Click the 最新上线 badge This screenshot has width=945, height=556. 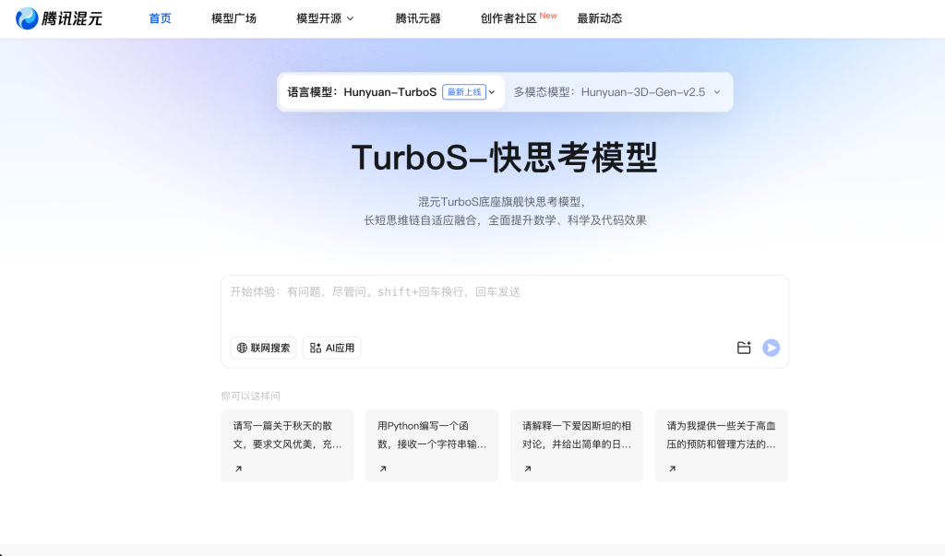pyautogui.click(x=464, y=92)
